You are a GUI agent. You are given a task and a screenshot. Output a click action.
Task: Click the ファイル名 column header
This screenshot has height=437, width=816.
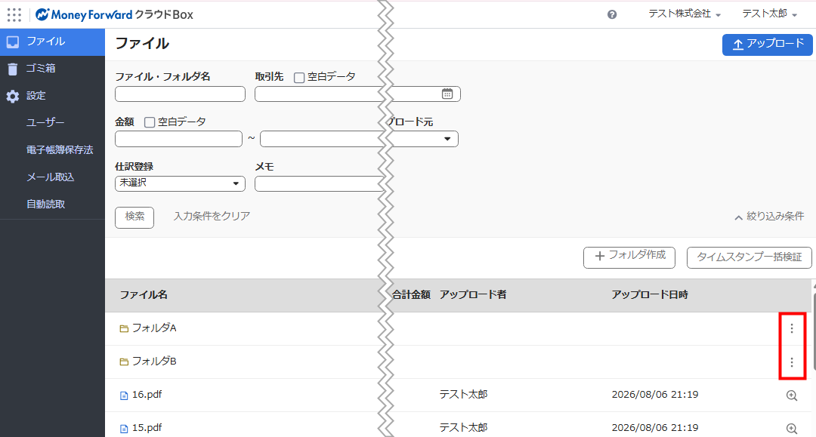click(144, 294)
